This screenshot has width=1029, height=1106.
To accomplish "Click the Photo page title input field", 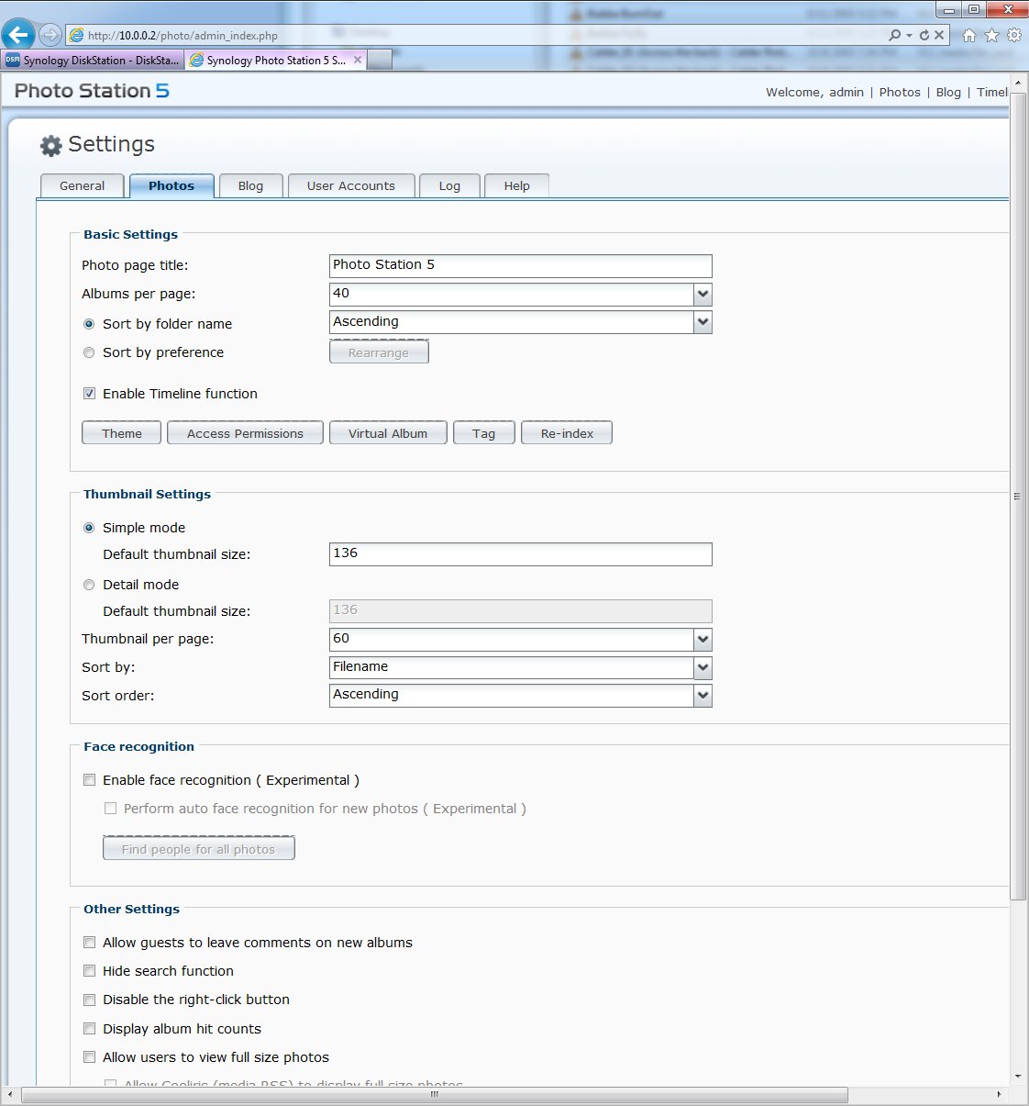I will coord(520,265).
